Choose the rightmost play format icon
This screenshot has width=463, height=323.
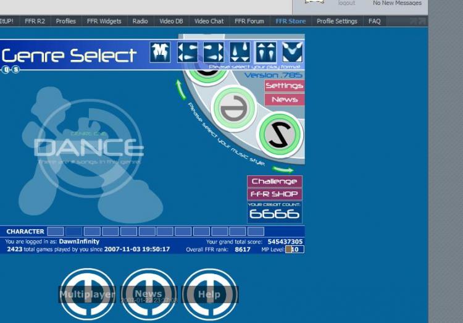pyautogui.click(x=292, y=52)
